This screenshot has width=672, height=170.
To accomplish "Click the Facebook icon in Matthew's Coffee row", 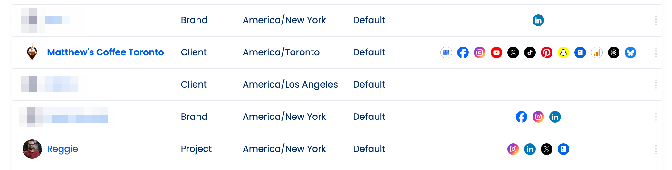I will 463,52.
